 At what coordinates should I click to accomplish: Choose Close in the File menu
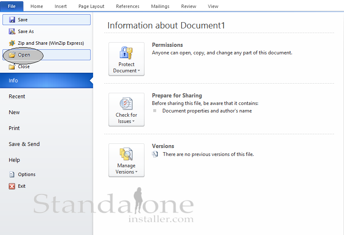46,66
